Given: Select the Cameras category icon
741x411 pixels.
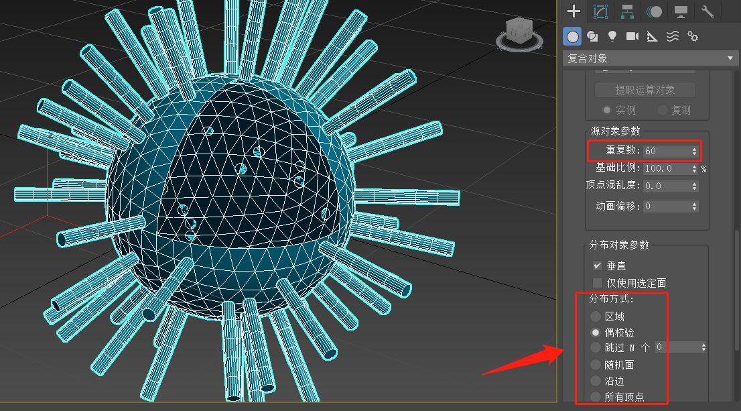Looking at the screenshot, I should point(632,36).
